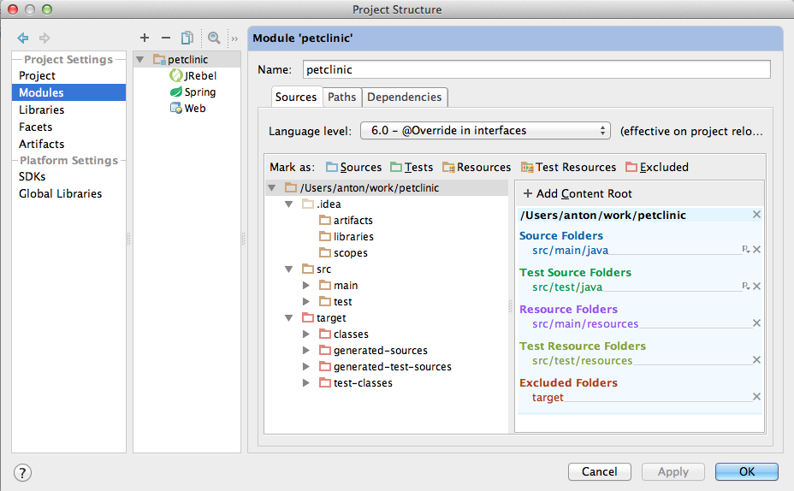Click src/main/java source folder link
Viewport: 794px width, 491px height.
(570, 250)
